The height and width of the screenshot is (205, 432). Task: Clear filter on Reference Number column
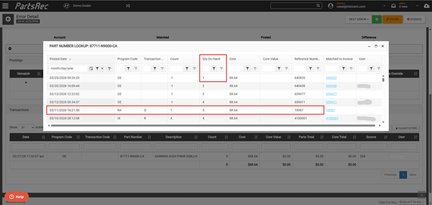(x=318, y=69)
